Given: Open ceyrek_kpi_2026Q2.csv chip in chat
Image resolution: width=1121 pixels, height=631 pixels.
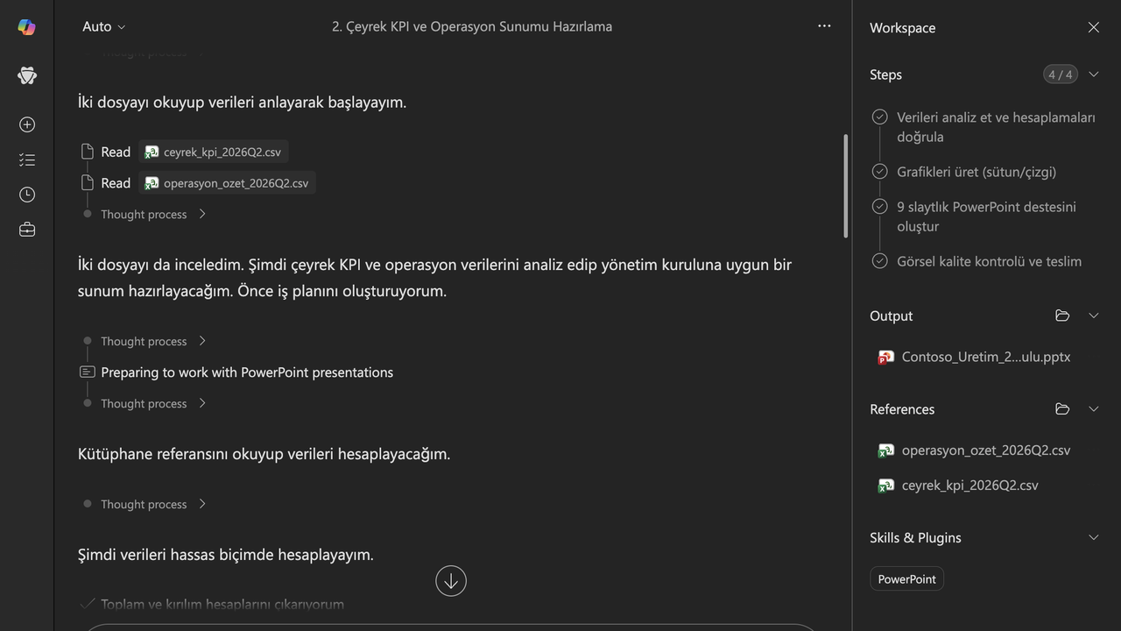Looking at the screenshot, I should tap(214, 152).
